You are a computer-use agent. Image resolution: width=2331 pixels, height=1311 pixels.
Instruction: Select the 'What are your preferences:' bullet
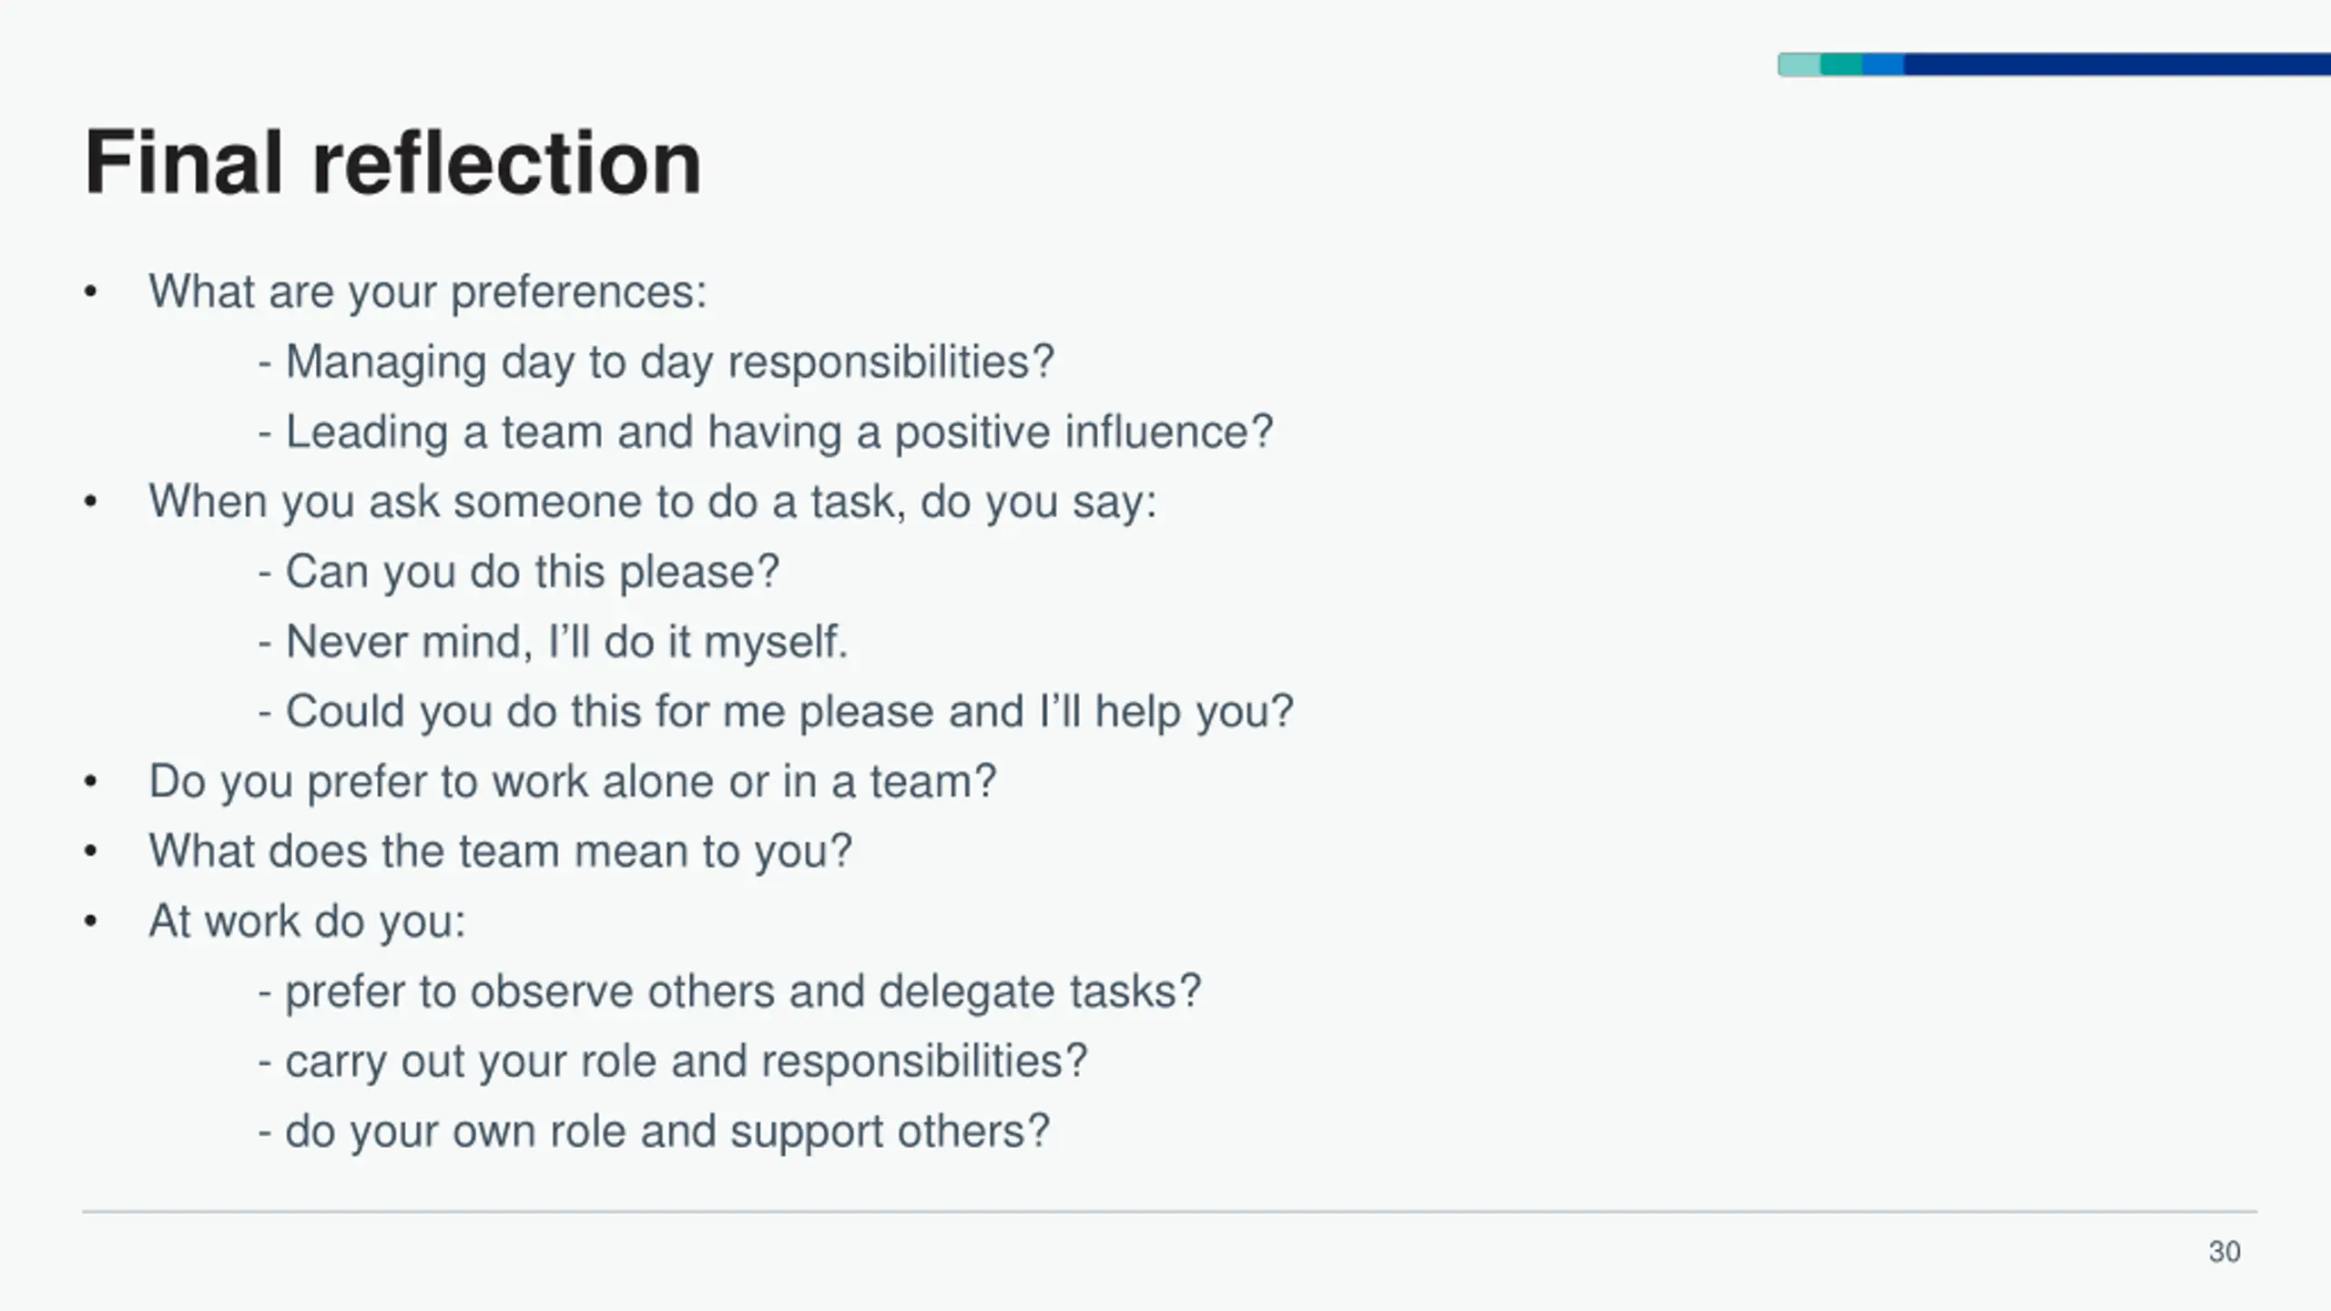[x=428, y=292]
